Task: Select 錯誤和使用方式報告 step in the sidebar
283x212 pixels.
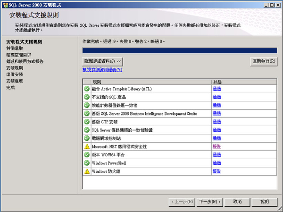Action: 25,61
